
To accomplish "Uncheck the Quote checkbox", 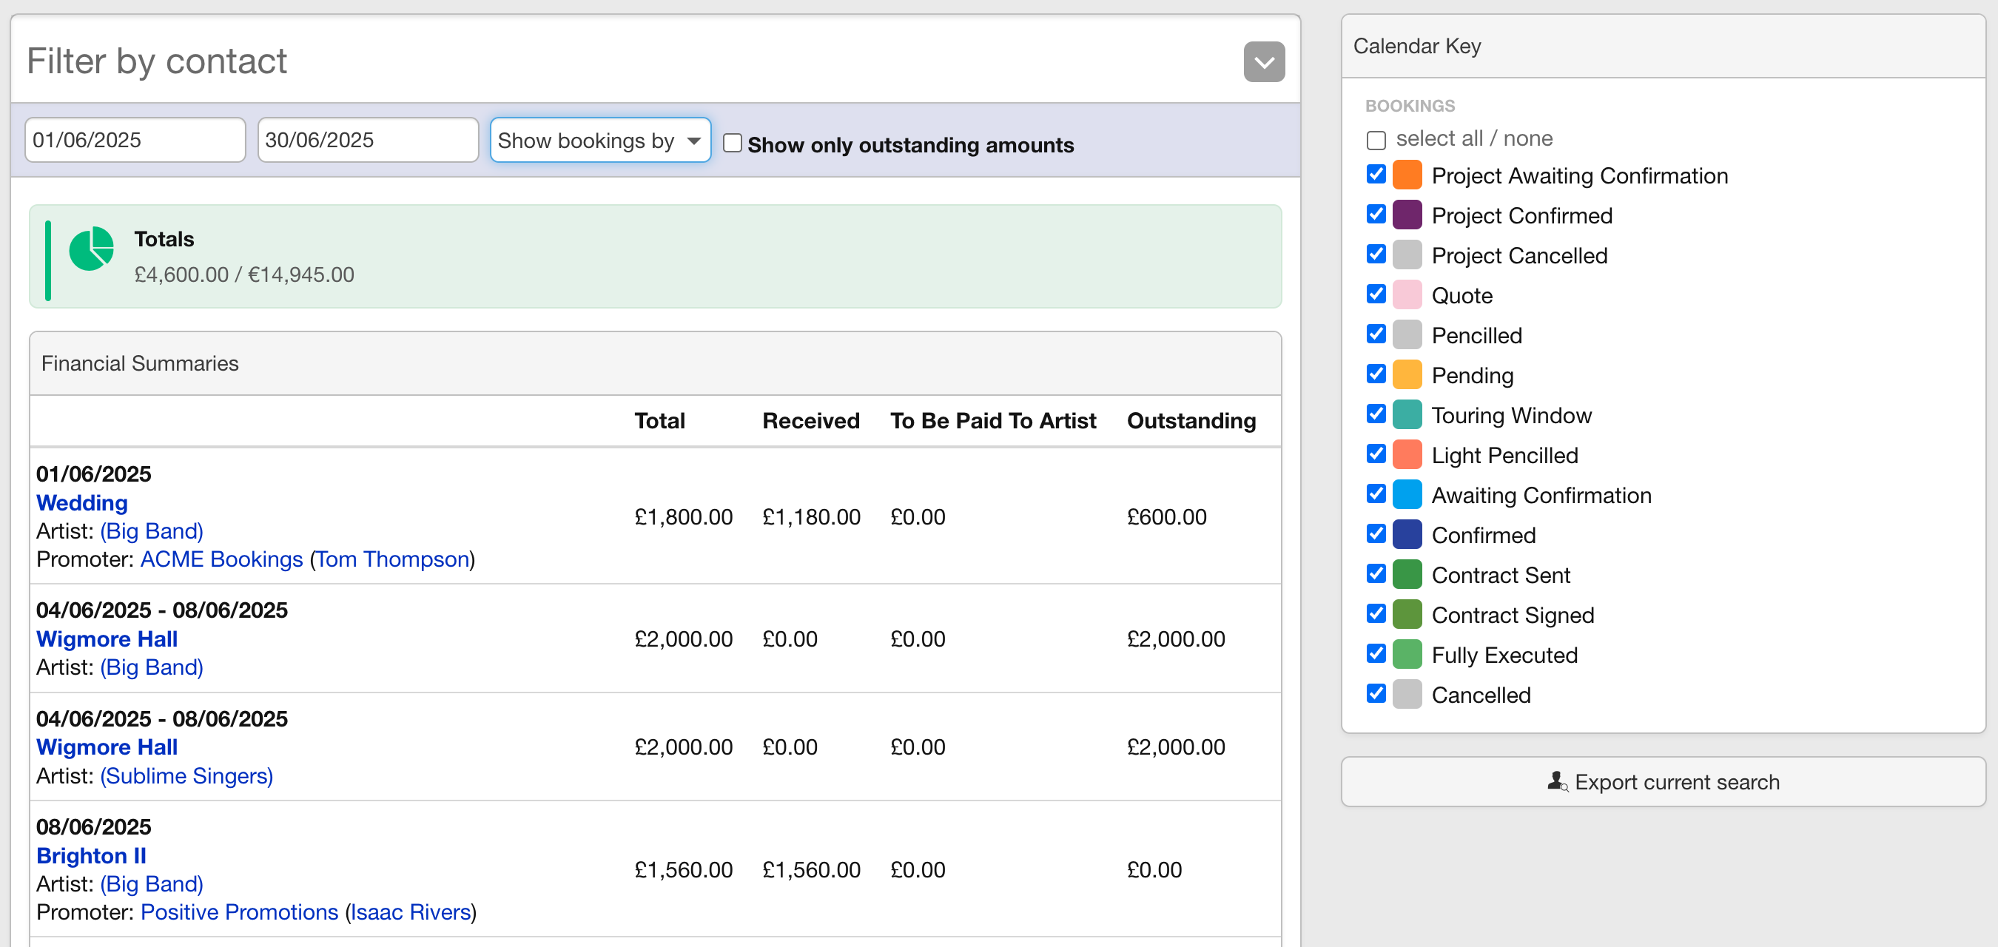I will (x=1376, y=294).
